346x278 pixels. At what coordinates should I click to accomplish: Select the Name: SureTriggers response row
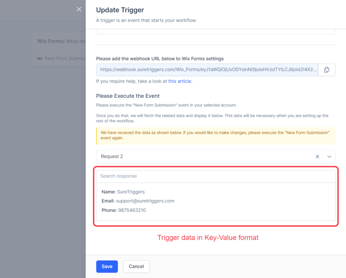(x=123, y=192)
